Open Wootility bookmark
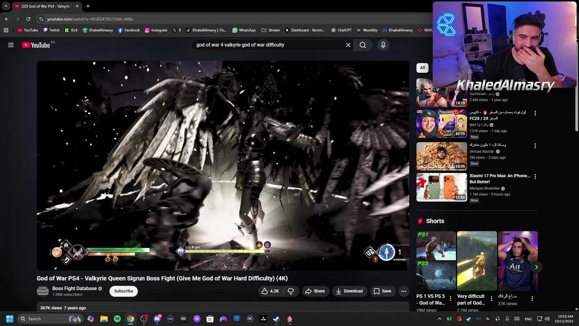The height and width of the screenshot is (326, 579). pyautogui.click(x=367, y=30)
